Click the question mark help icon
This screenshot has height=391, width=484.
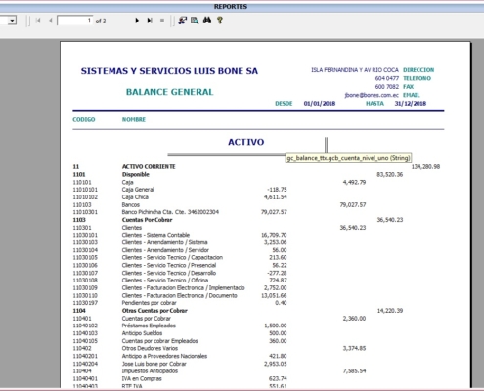[x=220, y=21]
